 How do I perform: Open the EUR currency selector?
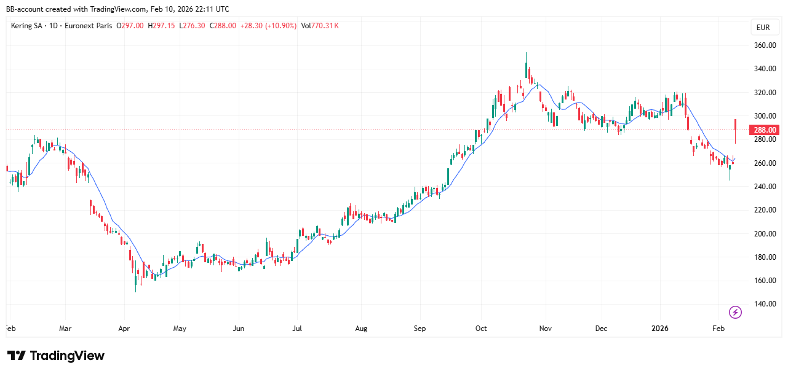763,28
